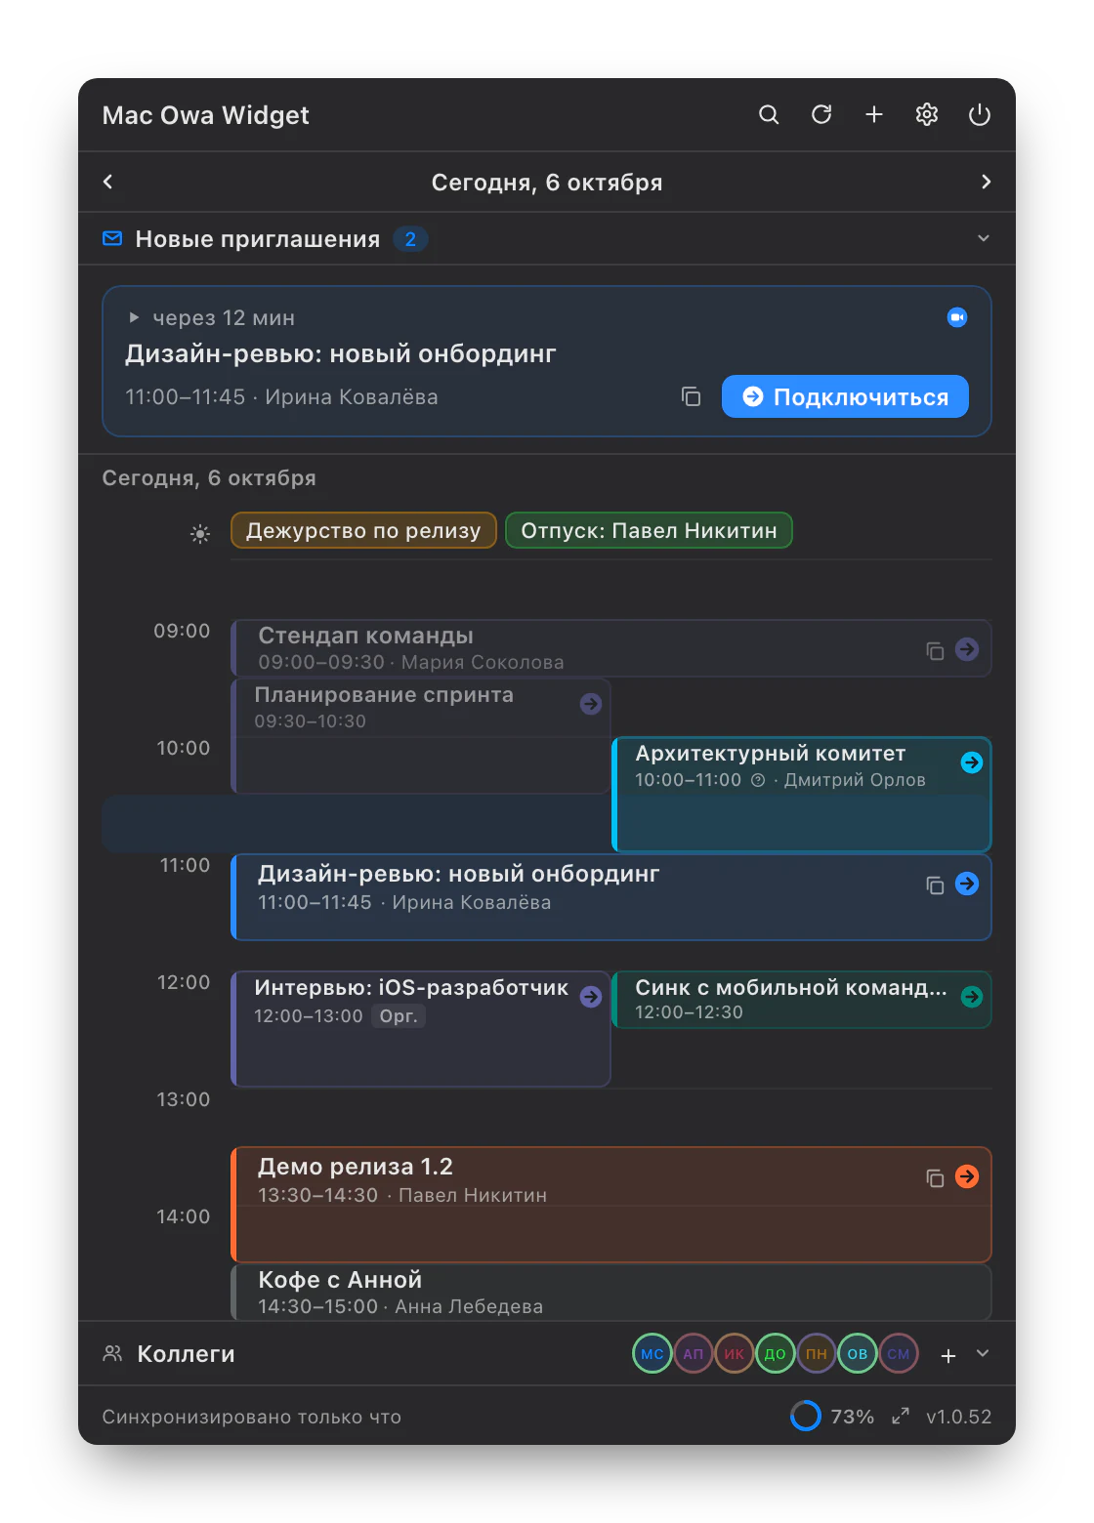
Task: Click Синхронизировано только что status text
Action: tap(252, 1417)
